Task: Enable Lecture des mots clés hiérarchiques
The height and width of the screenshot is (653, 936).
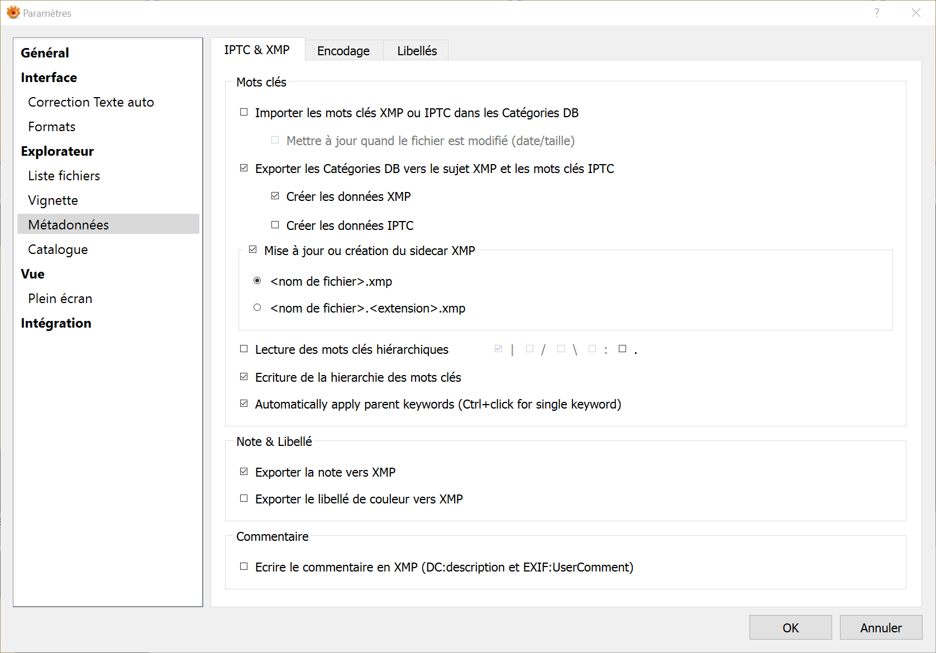Action: click(244, 349)
